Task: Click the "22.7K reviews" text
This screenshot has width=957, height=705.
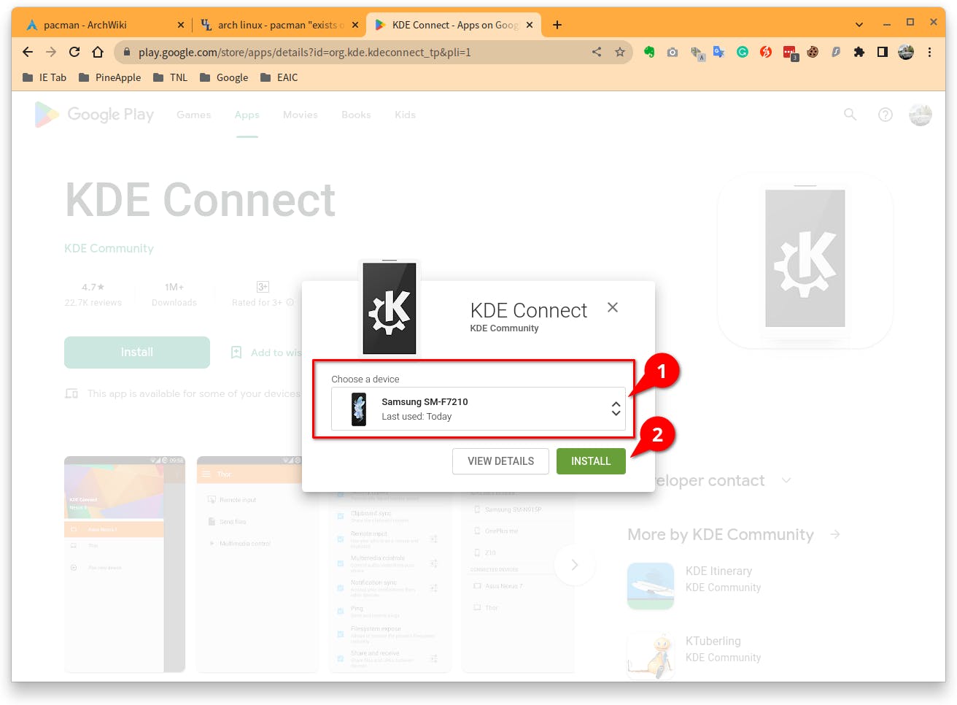Action: (x=93, y=302)
